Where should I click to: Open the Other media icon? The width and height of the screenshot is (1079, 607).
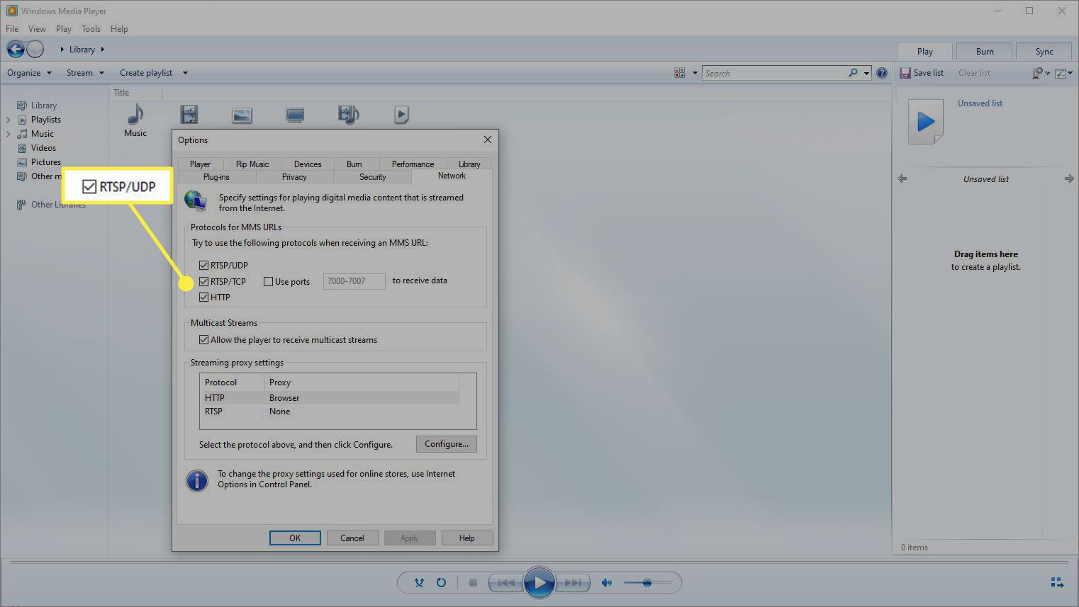coord(348,114)
